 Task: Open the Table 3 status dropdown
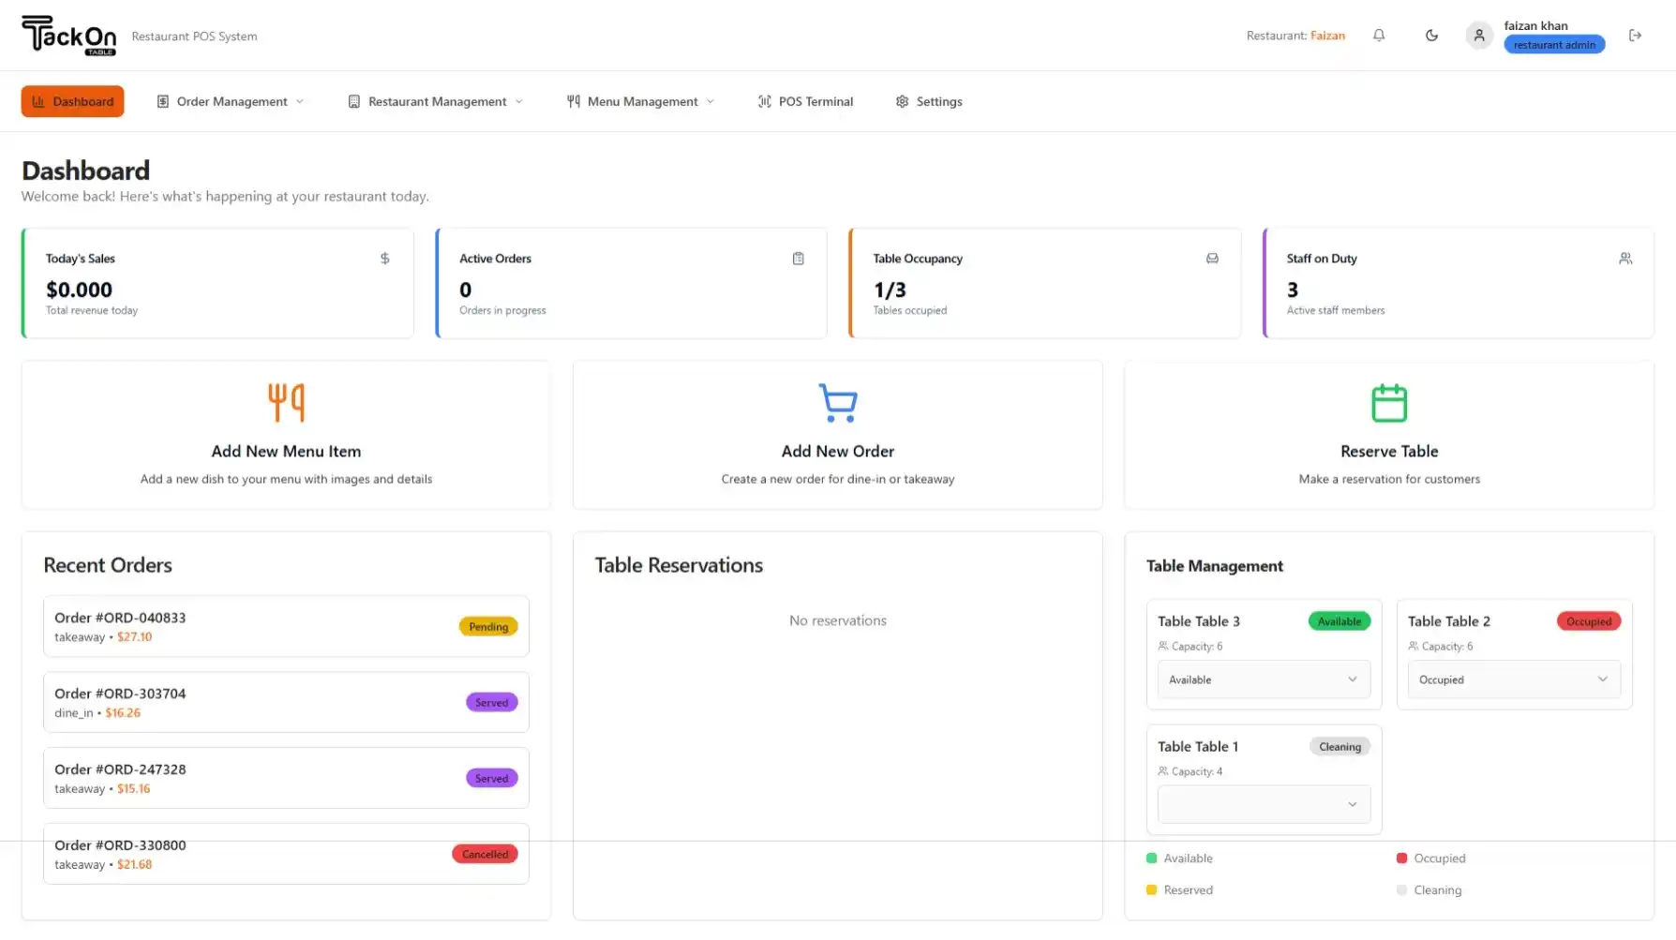[1263, 679]
